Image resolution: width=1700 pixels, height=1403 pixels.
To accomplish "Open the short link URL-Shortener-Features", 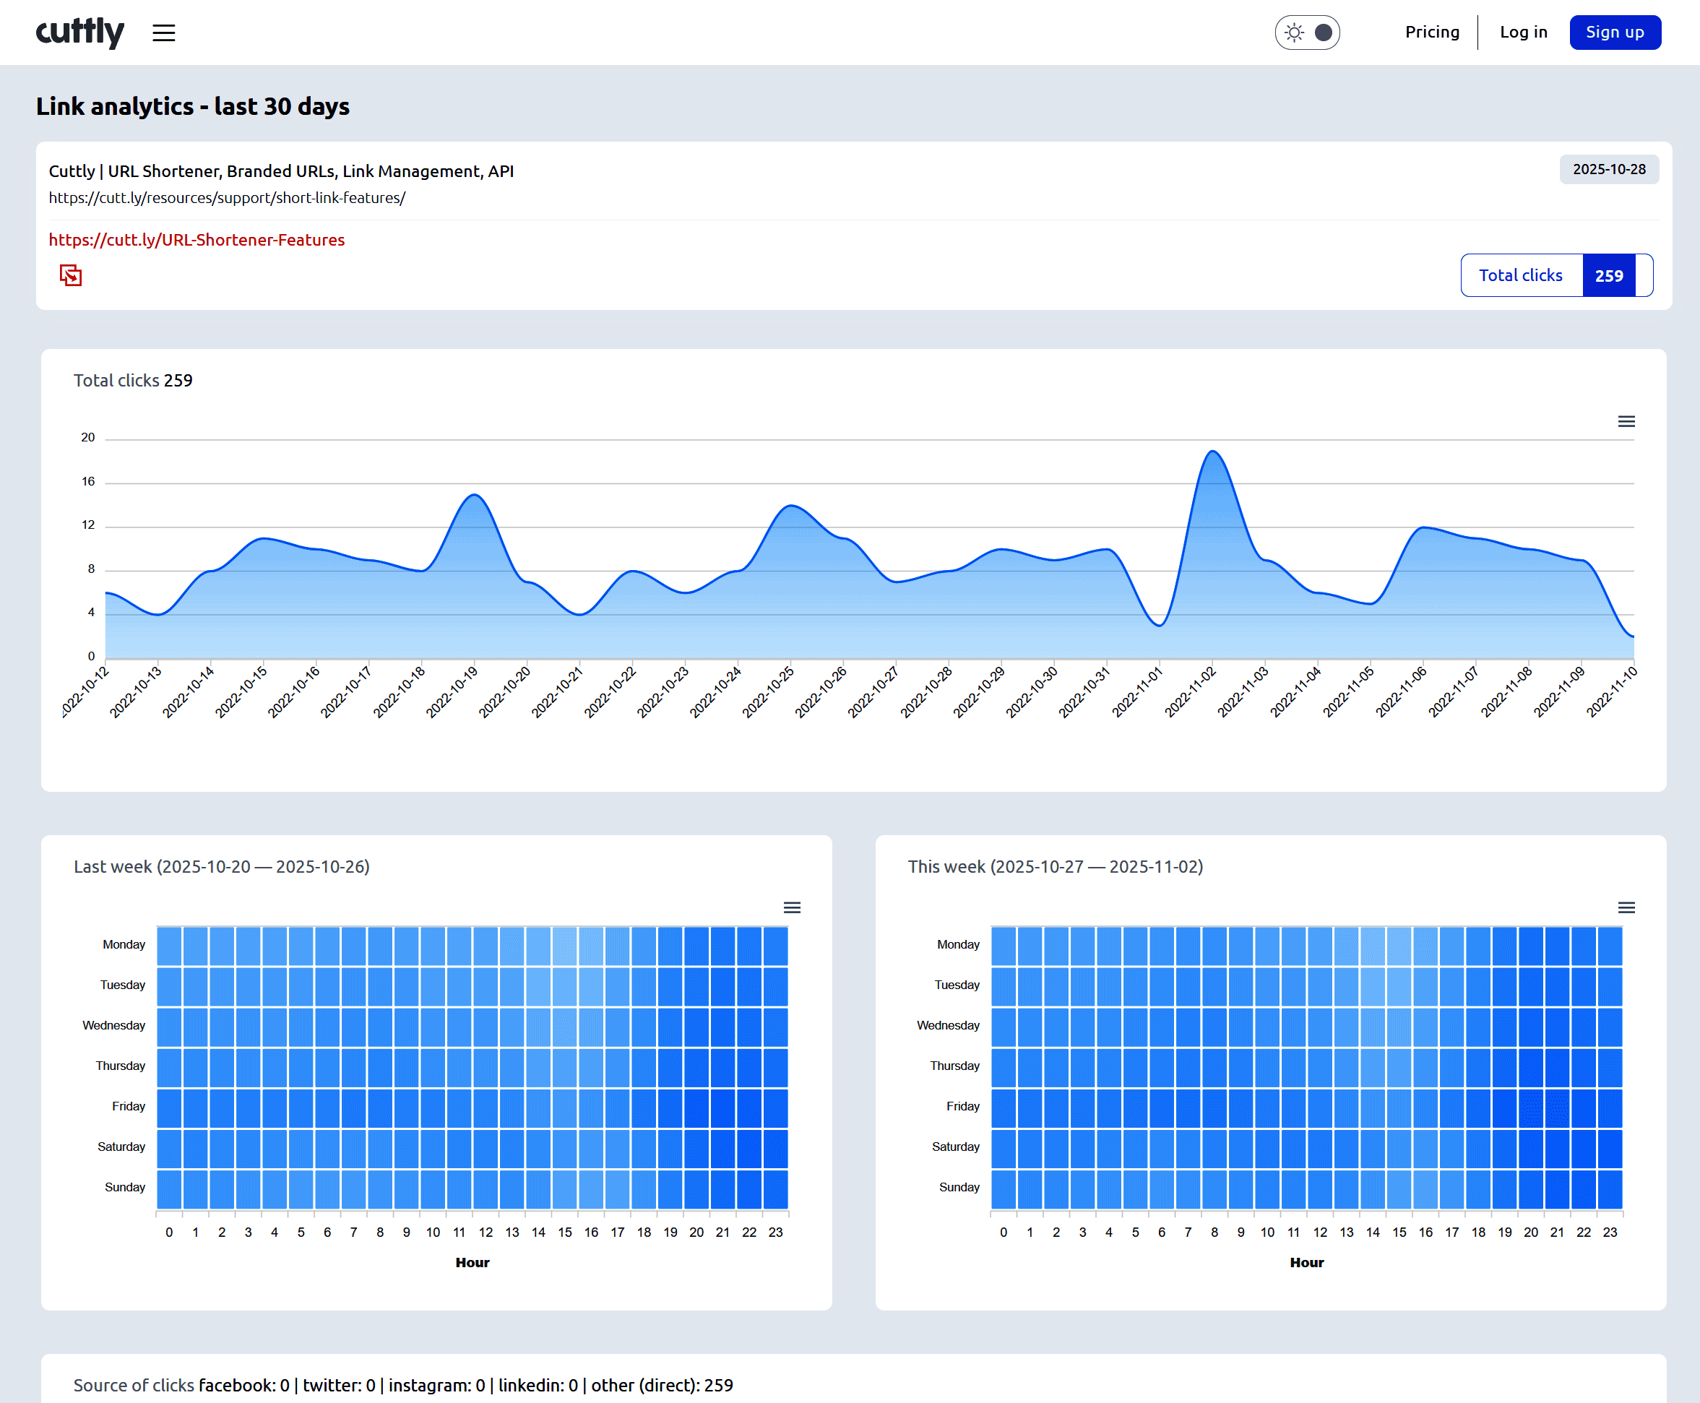I will click(x=197, y=240).
